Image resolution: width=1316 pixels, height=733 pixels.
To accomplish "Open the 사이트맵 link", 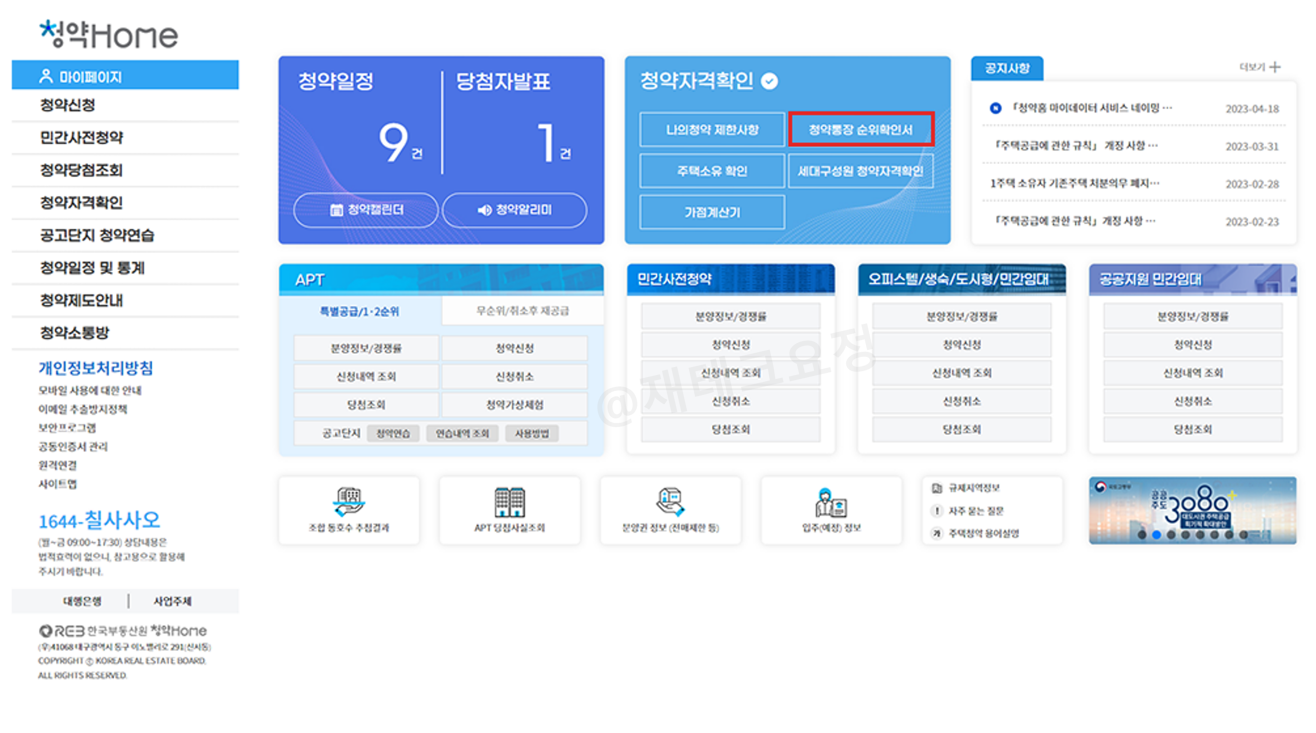I will coord(58,484).
